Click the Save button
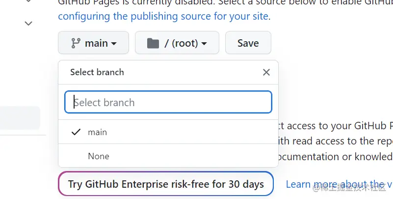 pos(248,43)
